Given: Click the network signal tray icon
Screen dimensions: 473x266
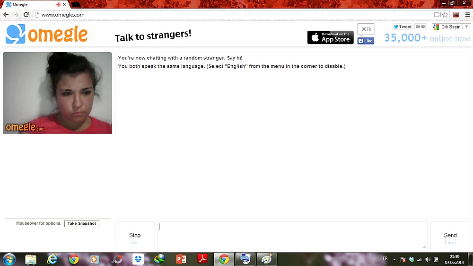Looking at the screenshot, I should [419, 259].
